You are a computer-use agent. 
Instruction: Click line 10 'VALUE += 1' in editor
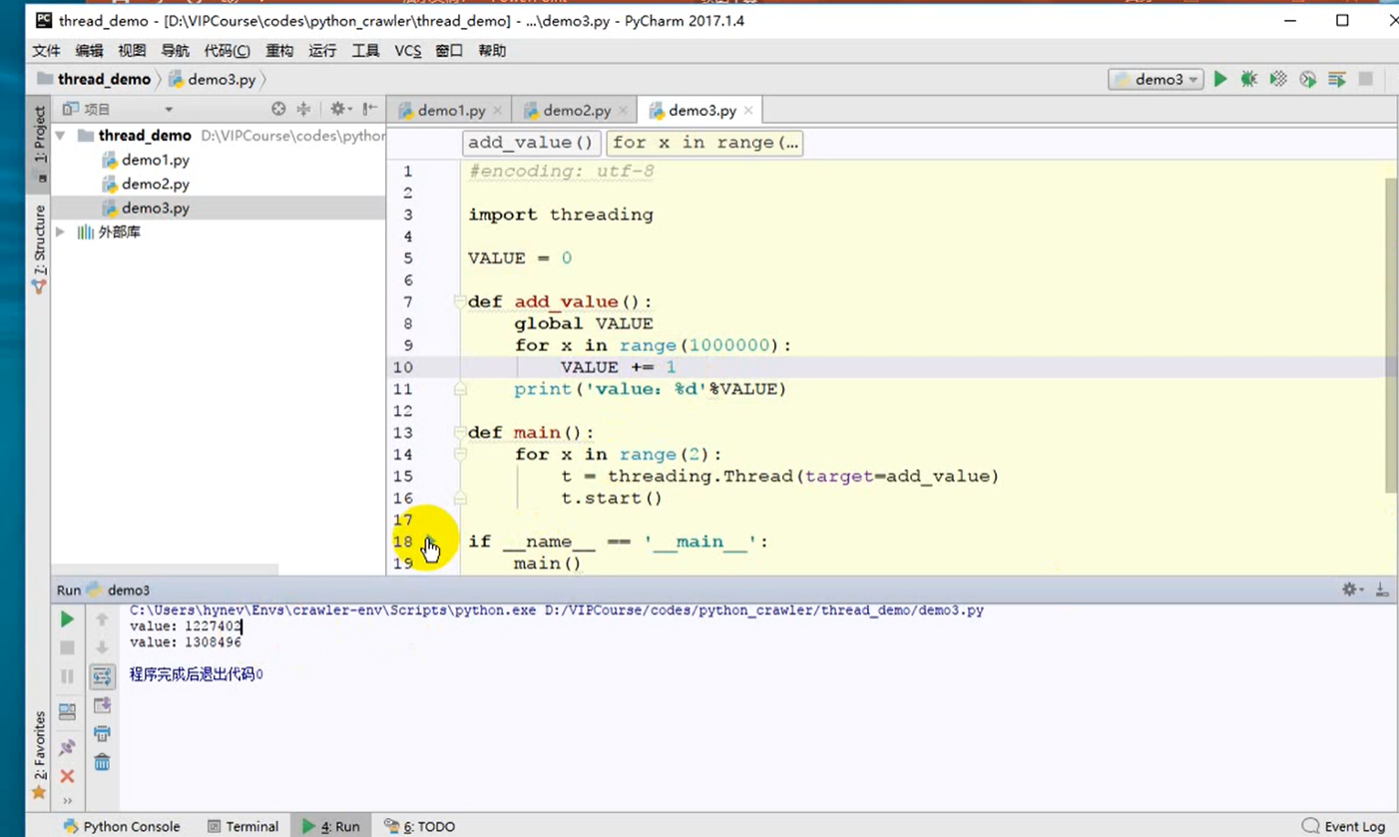pyautogui.click(x=618, y=367)
